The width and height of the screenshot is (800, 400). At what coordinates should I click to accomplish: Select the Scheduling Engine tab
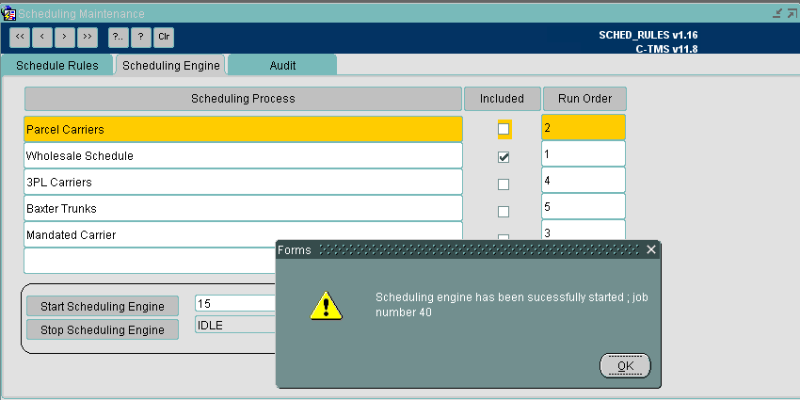(x=171, y=65)
